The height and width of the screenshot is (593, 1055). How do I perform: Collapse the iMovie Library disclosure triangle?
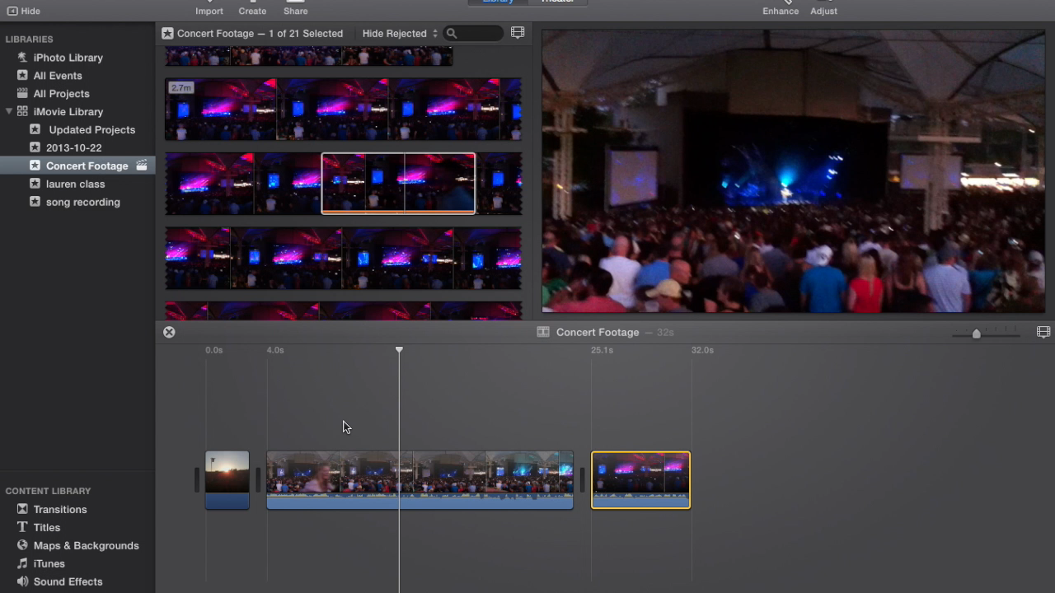(x=9, y=111)
